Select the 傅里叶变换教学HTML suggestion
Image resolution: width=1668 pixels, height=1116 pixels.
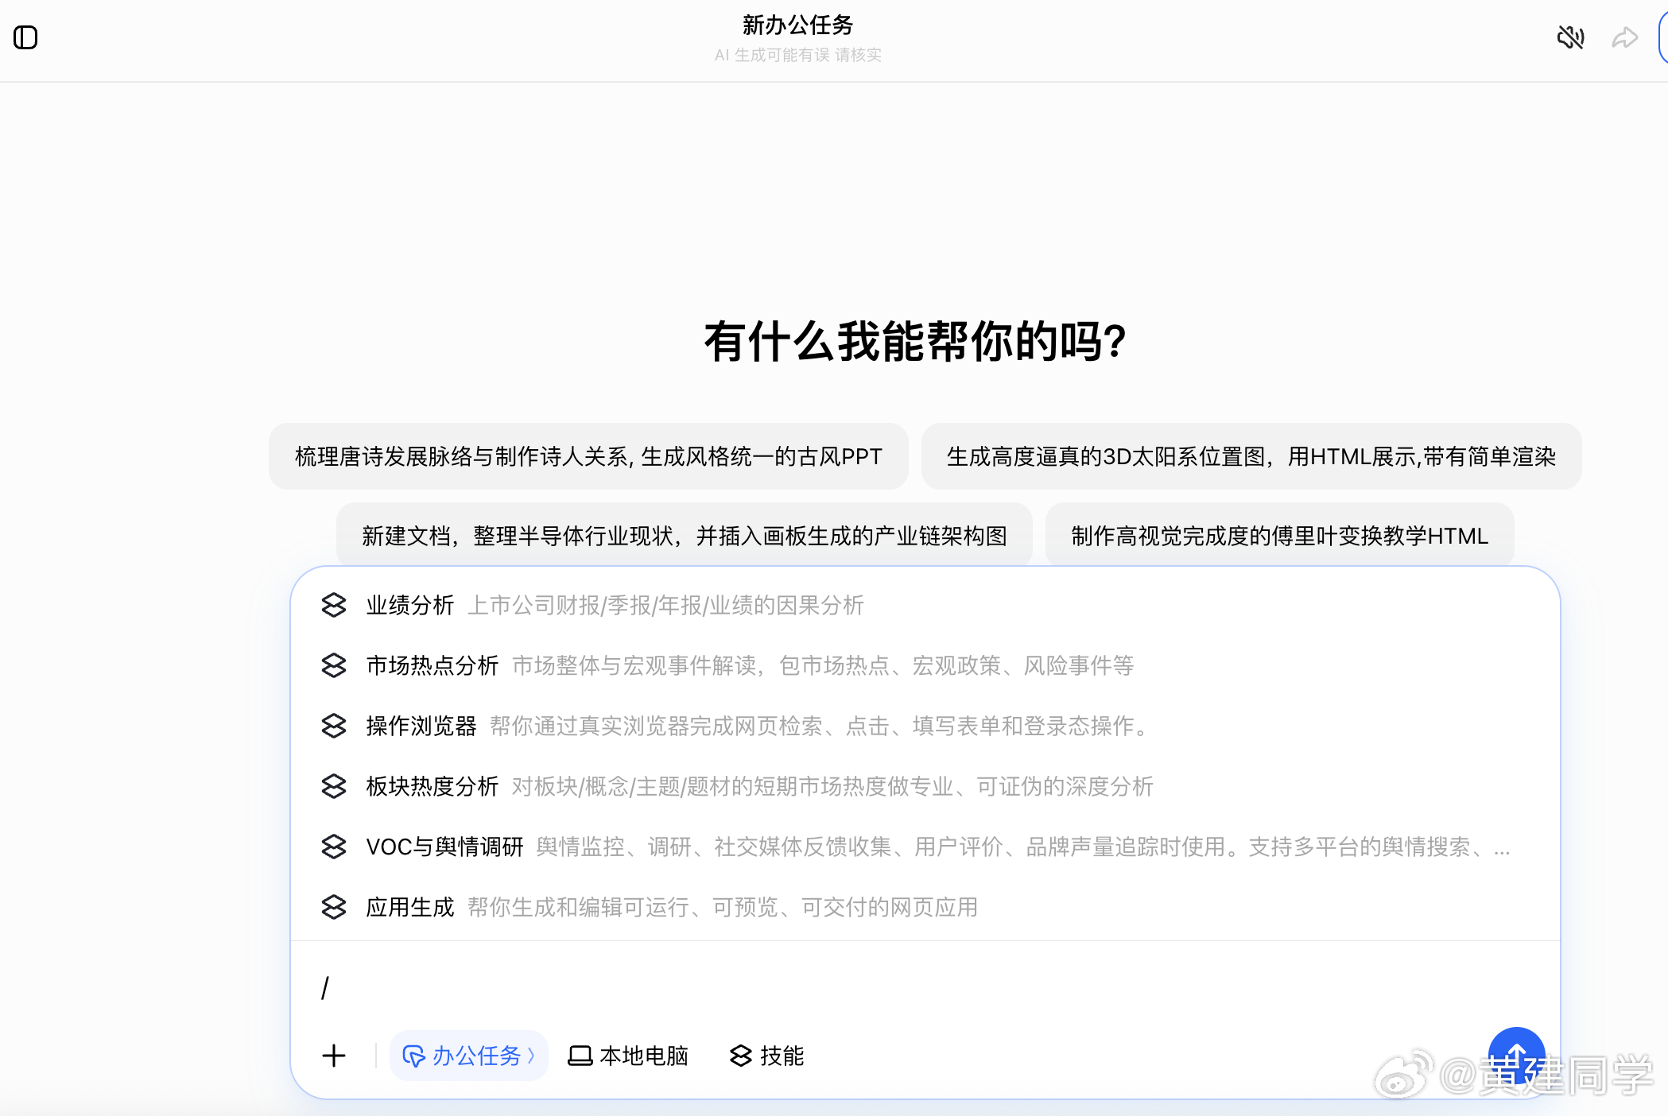pyautogui.click(x=1280, y=536)
